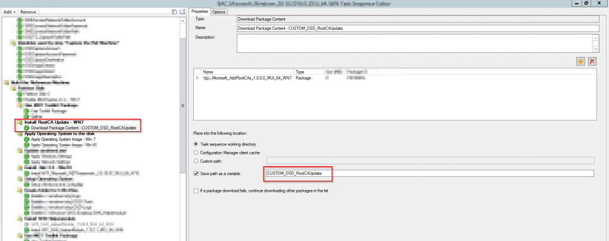Click into the Description text box
Screen dimensions: 609x241
coord(415,43)
